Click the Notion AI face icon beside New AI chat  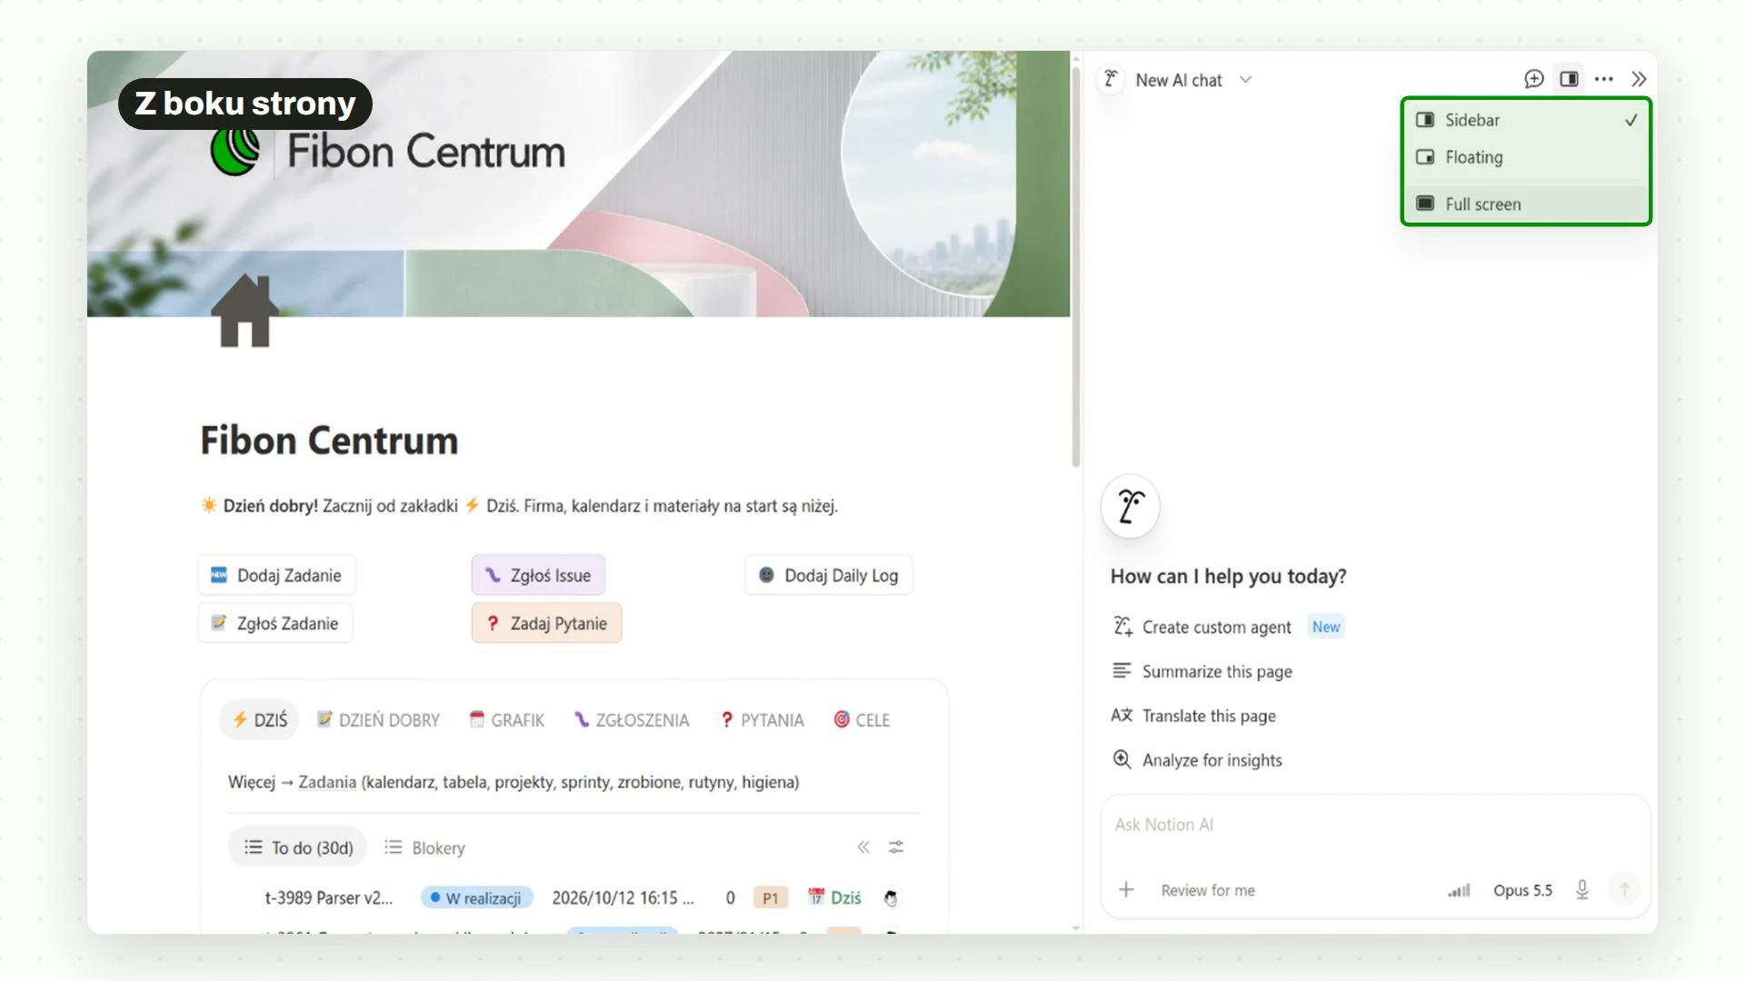(1111, 79)
